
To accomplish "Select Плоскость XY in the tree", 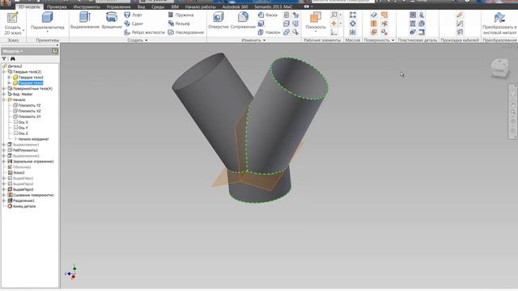I will coord(29,116).
